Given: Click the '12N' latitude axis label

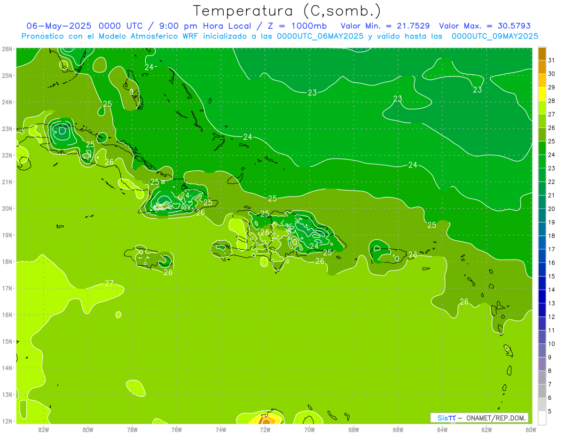Looking at the screenshot, I should click(x=7, y=421).
